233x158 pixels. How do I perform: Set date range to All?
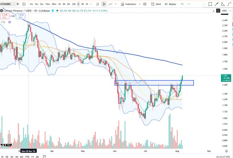pos(37,157)
